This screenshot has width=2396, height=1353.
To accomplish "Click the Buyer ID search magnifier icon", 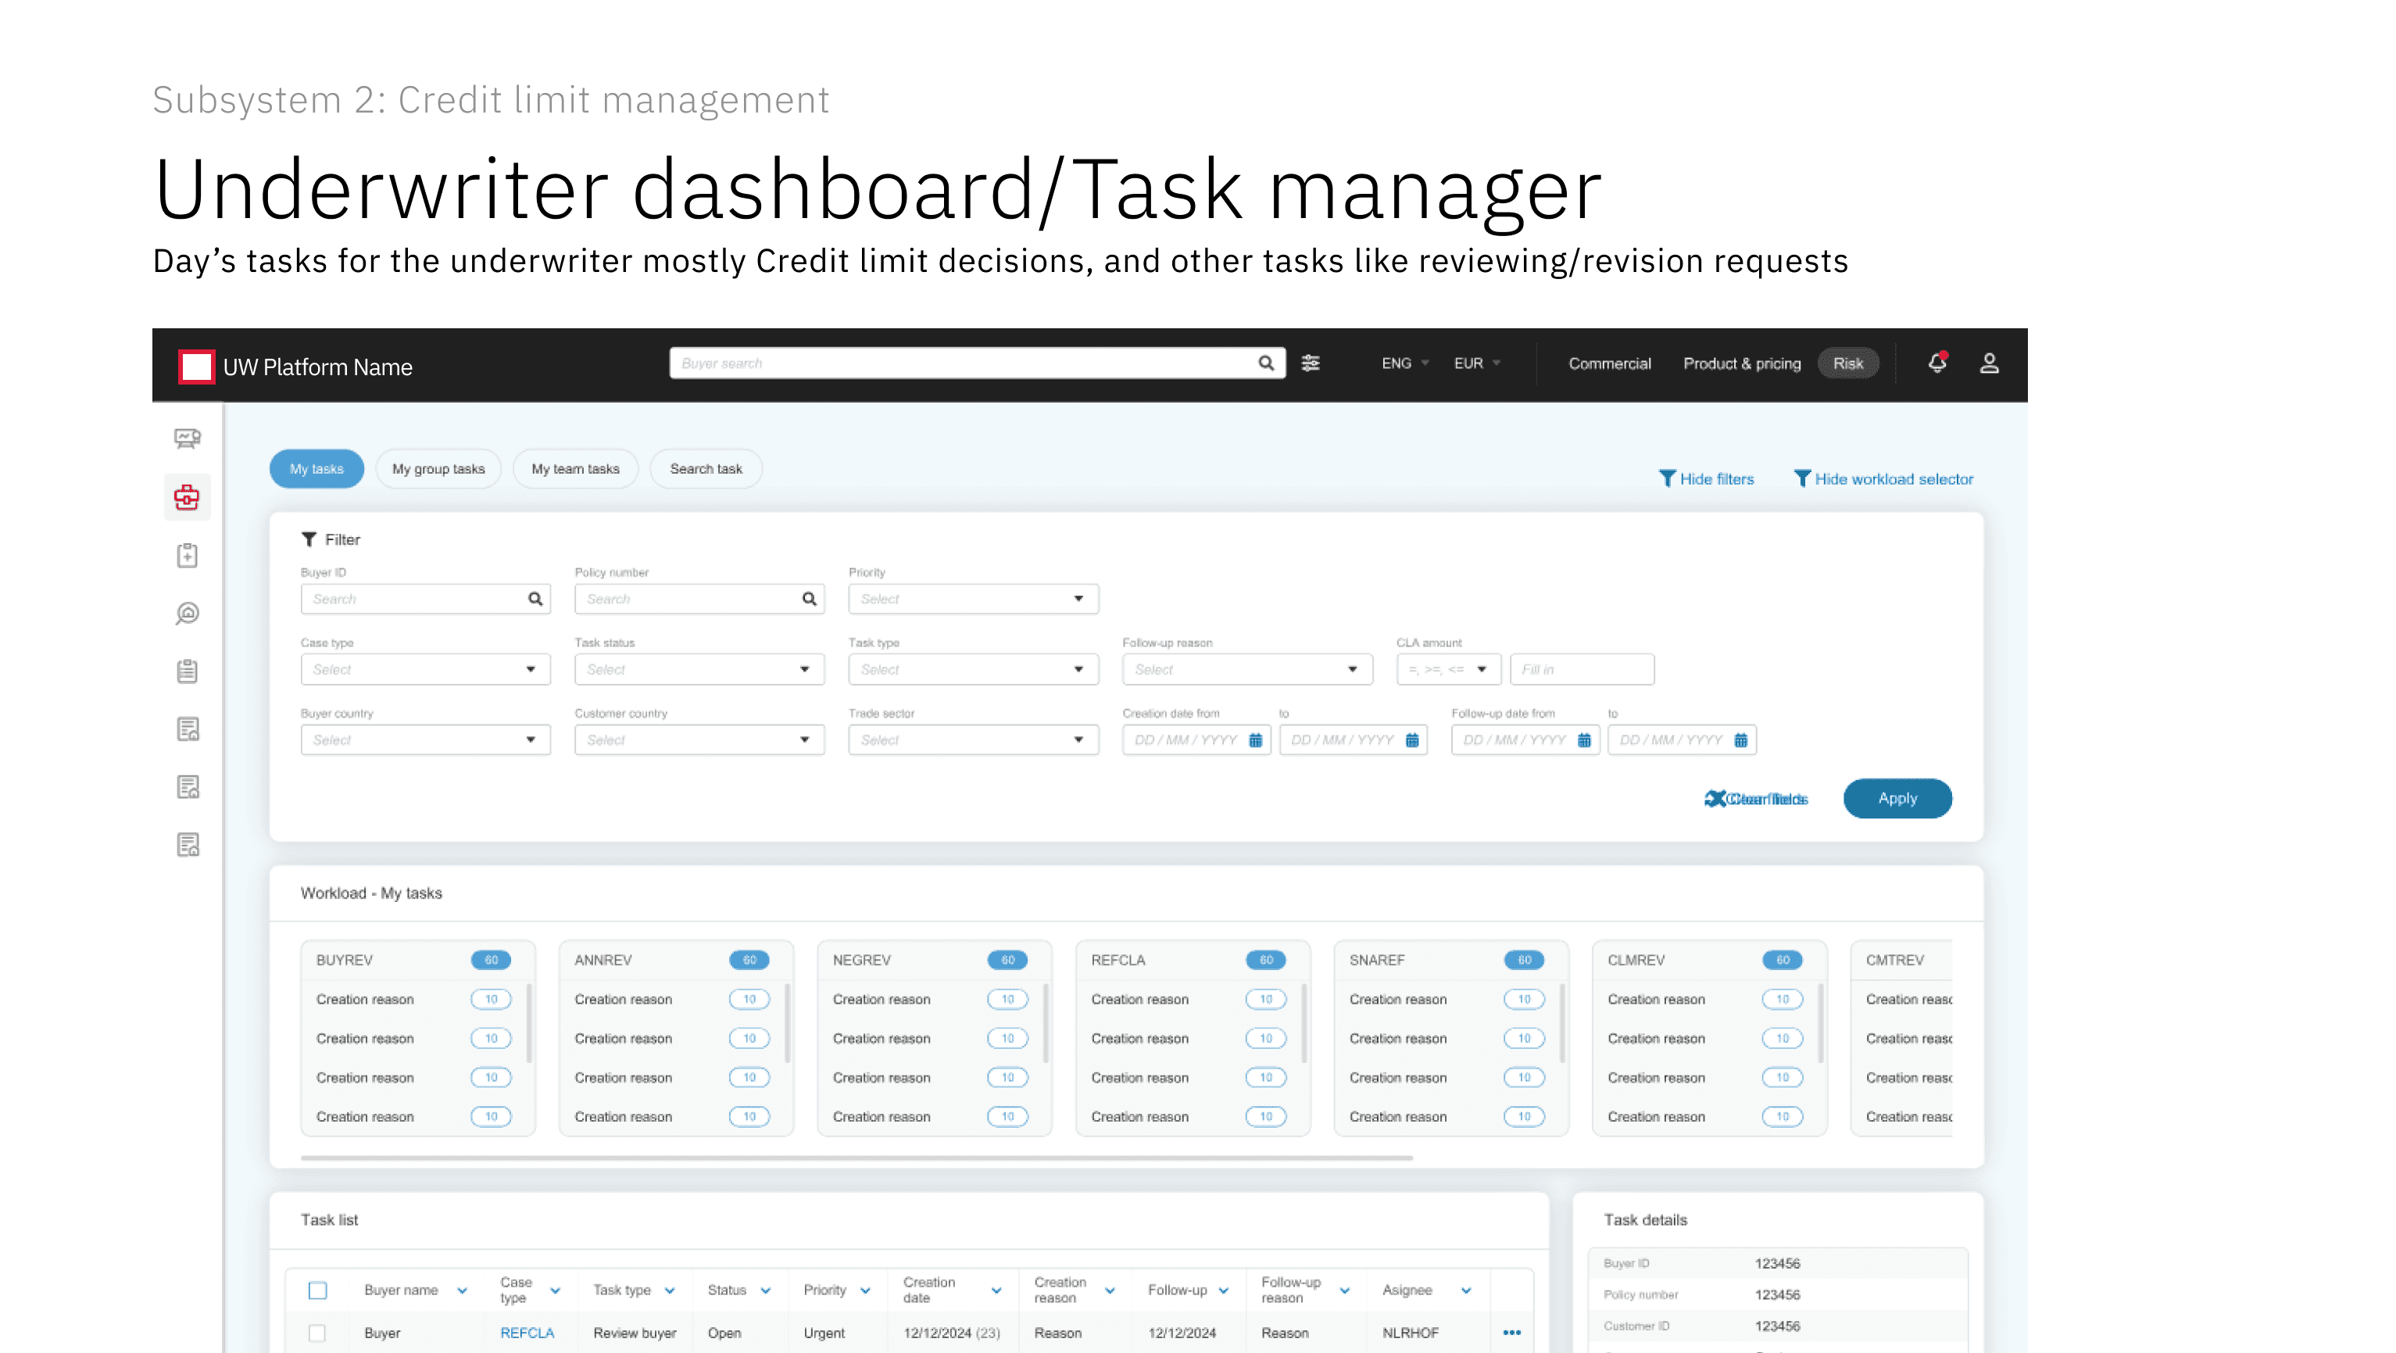I will click(535, 598).
